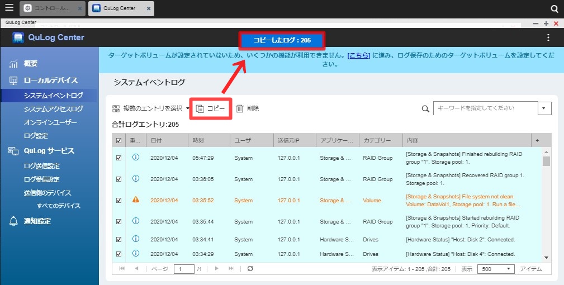564x285 pixels.
Task: Select システムアクセスログ in the sidebar
Action: [53, 109]
